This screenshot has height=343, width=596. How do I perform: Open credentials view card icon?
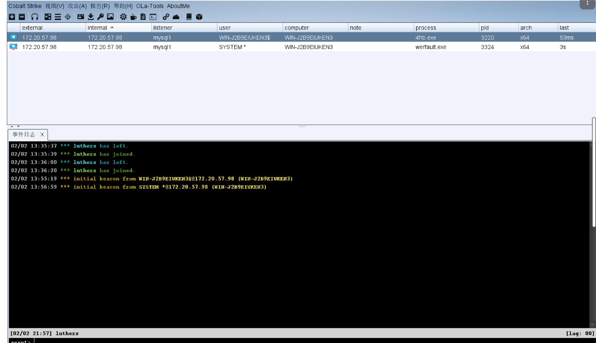click(x=81, y=17)
